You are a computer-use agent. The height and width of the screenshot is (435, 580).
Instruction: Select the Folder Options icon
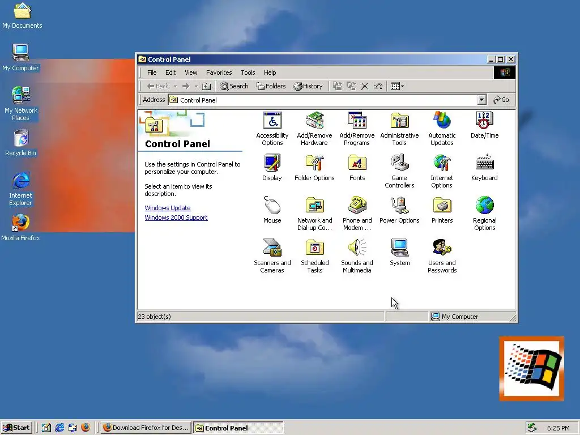(314, 168)
